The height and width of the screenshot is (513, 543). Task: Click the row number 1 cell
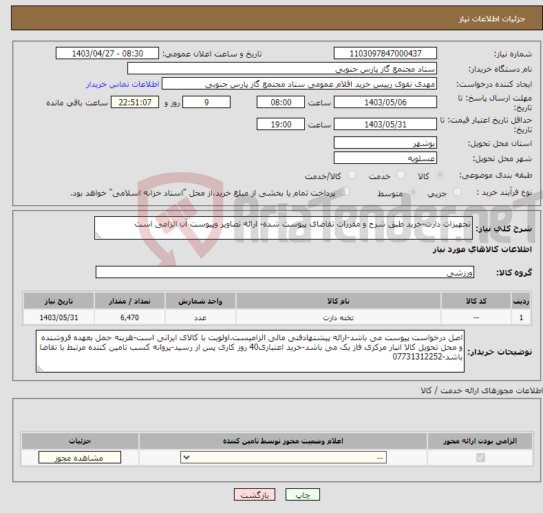pyautogui.click(x=521, y=317)
